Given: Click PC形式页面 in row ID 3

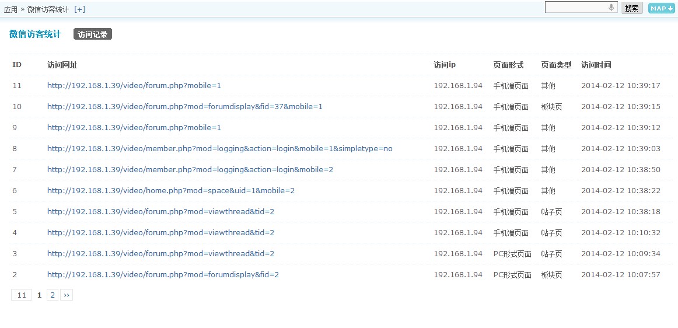Looking at the screenshot, I should 512,253.
